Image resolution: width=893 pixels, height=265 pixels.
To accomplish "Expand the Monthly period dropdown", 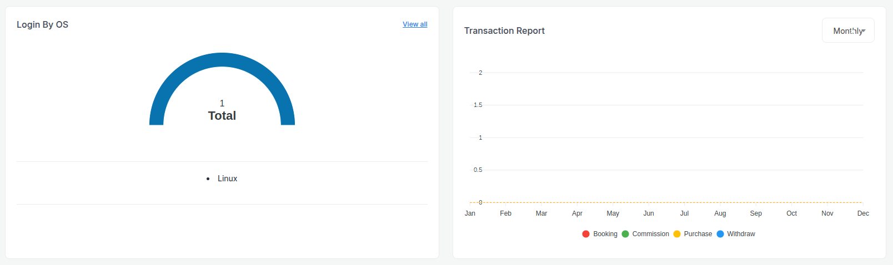I will coord(847,30).
